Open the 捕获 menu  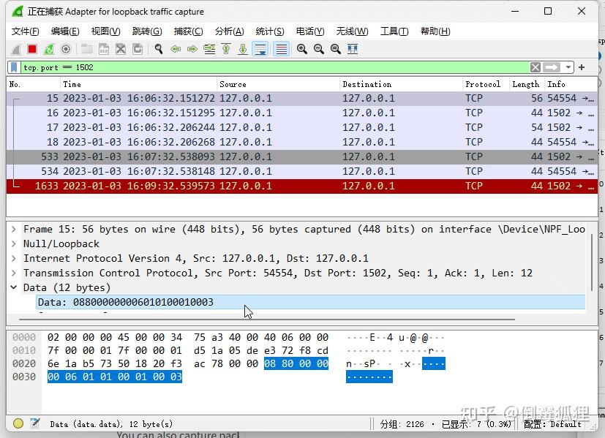[187, 31]
